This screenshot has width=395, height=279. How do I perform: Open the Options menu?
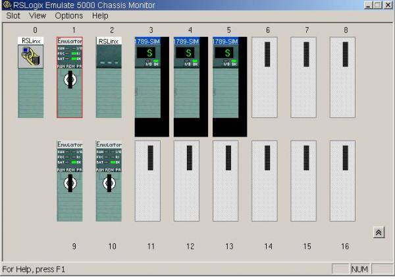coord(68,16)
